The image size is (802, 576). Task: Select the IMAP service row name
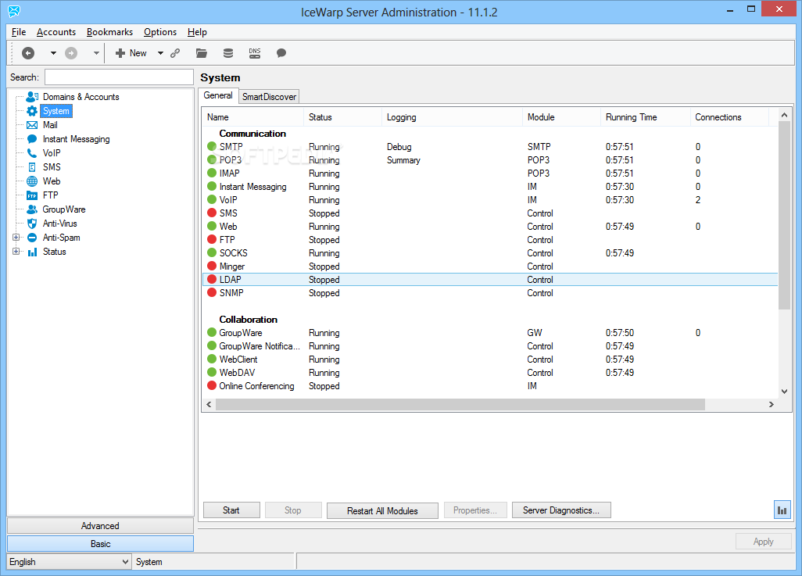click(x=229, y=174)
